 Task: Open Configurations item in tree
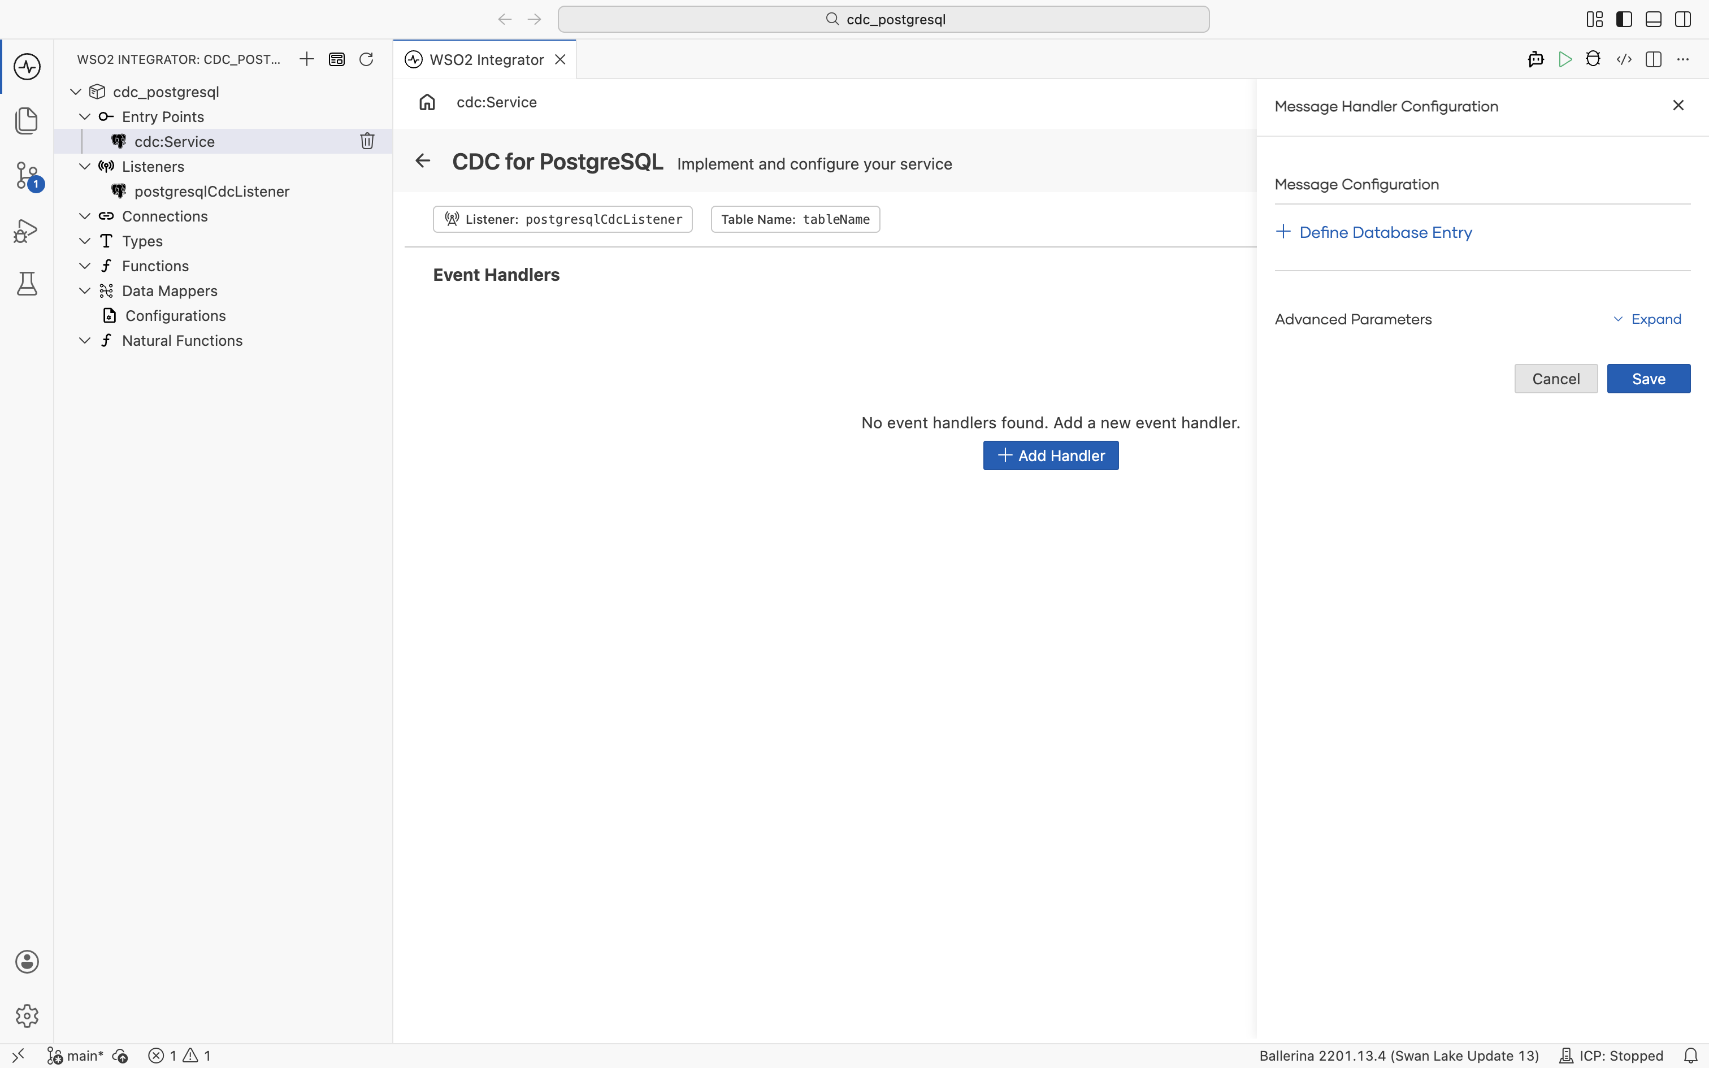point(223,316)
